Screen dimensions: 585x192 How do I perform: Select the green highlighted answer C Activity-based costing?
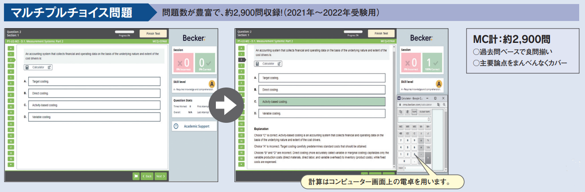point(321,101)
